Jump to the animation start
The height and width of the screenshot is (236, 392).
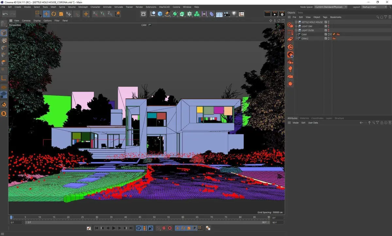click(97, 228)
